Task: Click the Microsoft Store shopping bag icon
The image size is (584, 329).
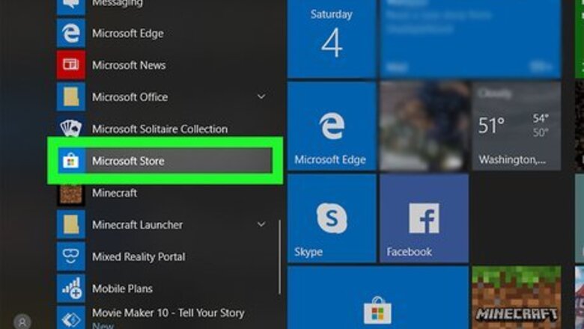Action: click(x=71, y=161)
